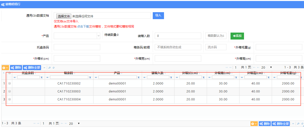Sort by the 产品 column header

(117, 73)
